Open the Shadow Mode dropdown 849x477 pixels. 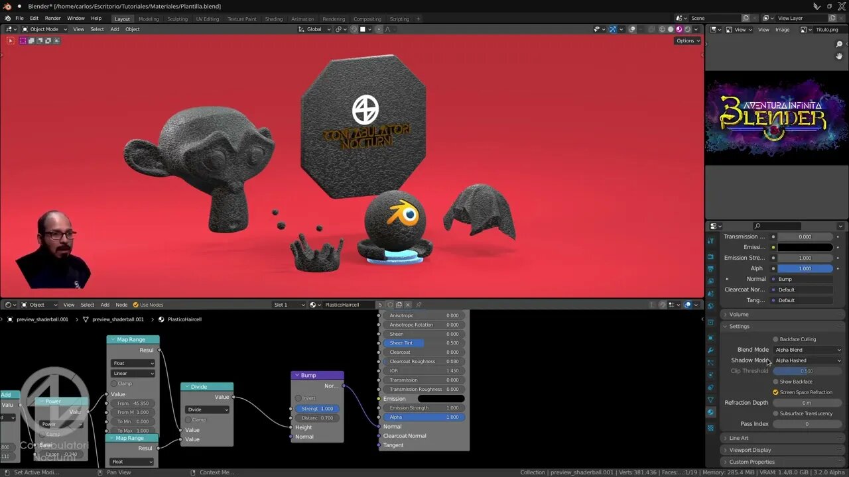pyautogui.click(x=808, y=360)
